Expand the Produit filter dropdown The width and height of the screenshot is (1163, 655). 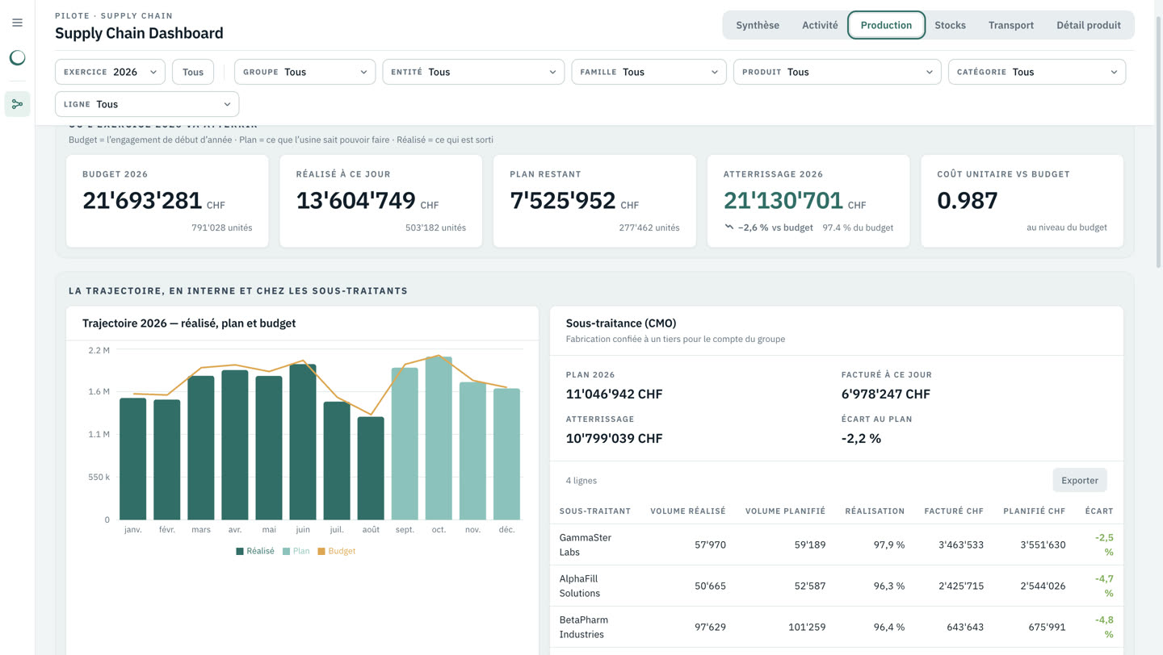tap(837, 72)
